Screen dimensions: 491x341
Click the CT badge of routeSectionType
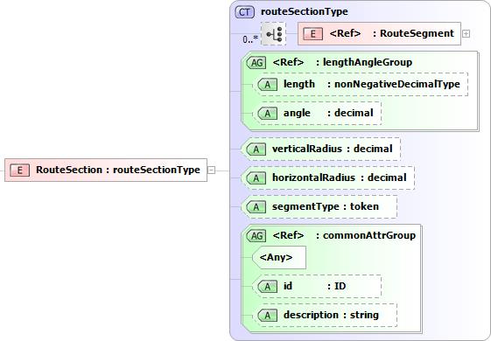tap(244, 12)
